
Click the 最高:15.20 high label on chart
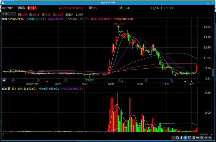(119, 24)
